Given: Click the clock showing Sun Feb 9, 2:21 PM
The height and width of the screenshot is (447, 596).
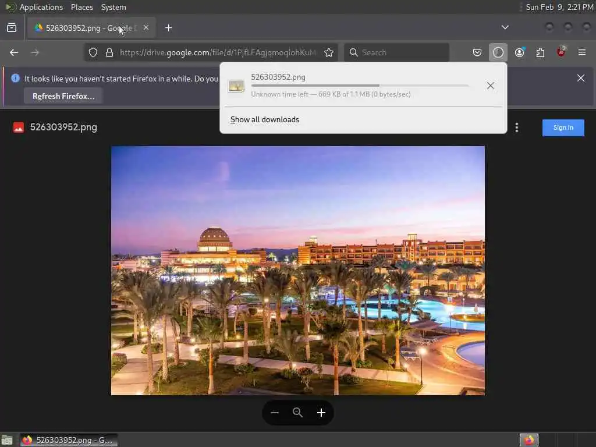Looking at the screenshot, I should 559,7.
